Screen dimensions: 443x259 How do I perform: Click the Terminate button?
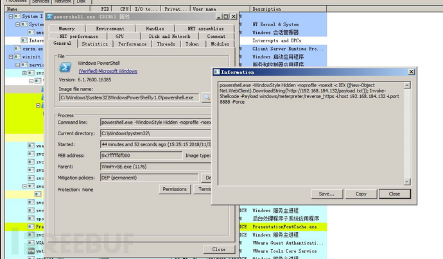pos(203,189)
